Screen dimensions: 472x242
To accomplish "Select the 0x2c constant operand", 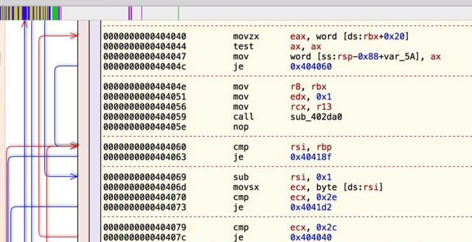I will point(327,227).
